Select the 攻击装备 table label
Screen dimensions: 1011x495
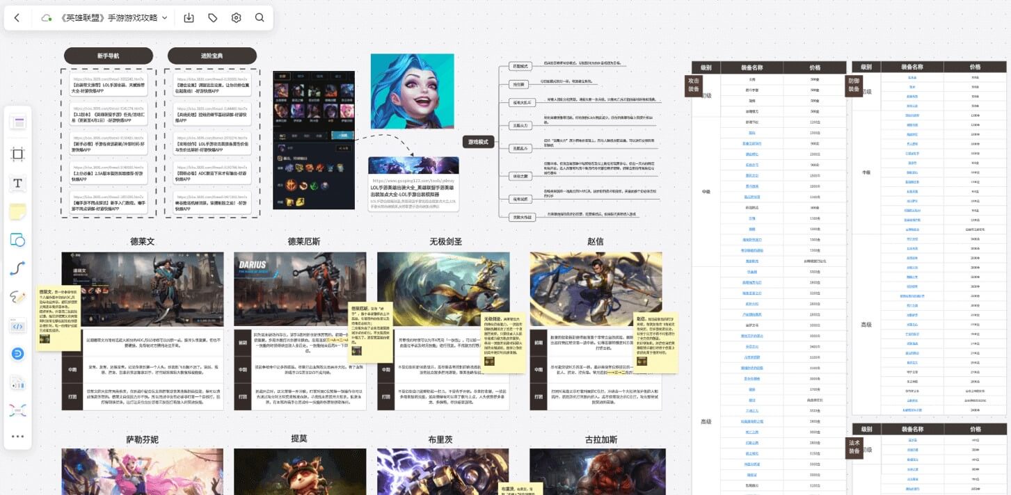point(694,86)
